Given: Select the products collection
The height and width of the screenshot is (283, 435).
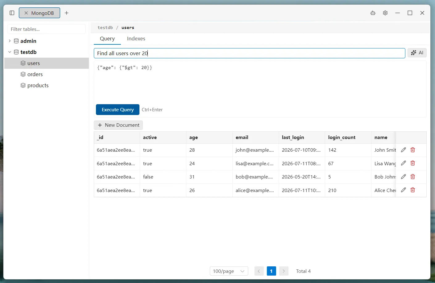Looking at the screenshot, I should 47,85.
